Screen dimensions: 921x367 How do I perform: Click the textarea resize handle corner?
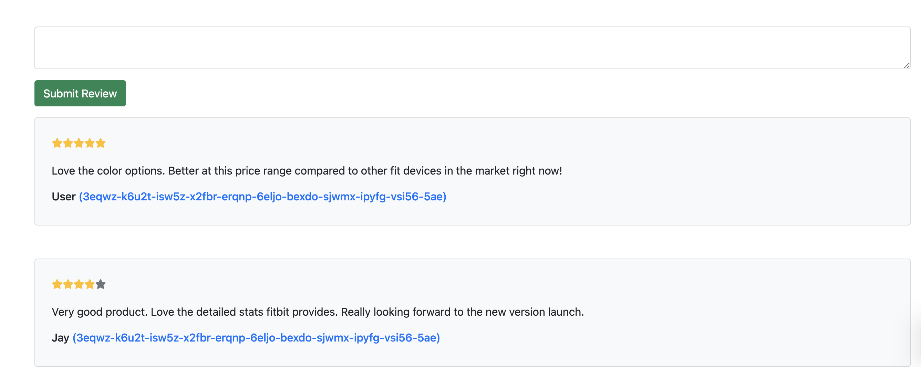tap(906, 65)
